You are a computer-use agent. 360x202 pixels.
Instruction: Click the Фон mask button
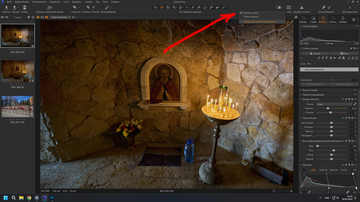point(344,53)
